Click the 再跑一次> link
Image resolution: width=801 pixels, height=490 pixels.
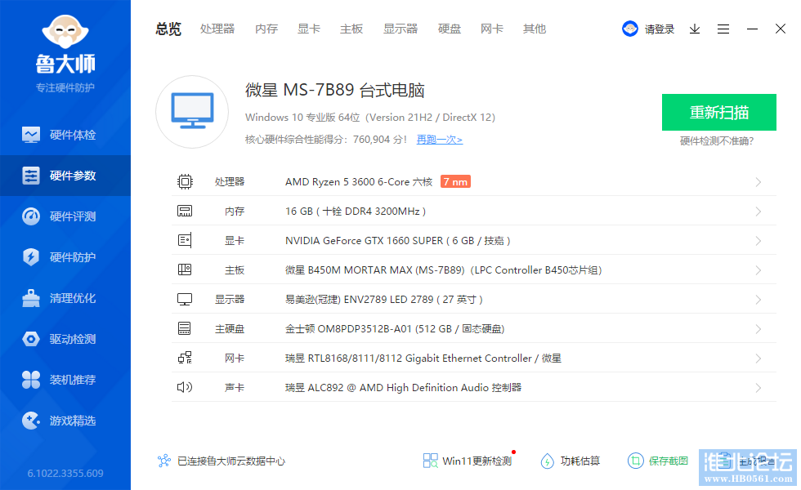click(440, 140)
